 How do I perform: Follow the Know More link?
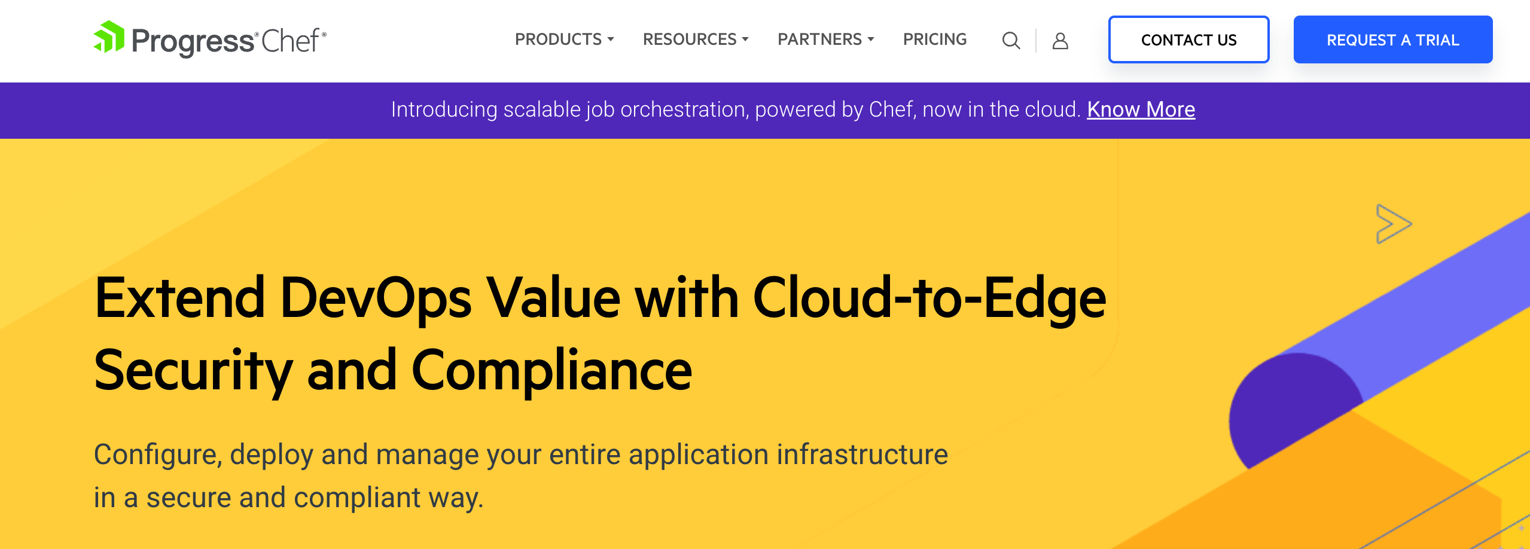point(1141,109)
